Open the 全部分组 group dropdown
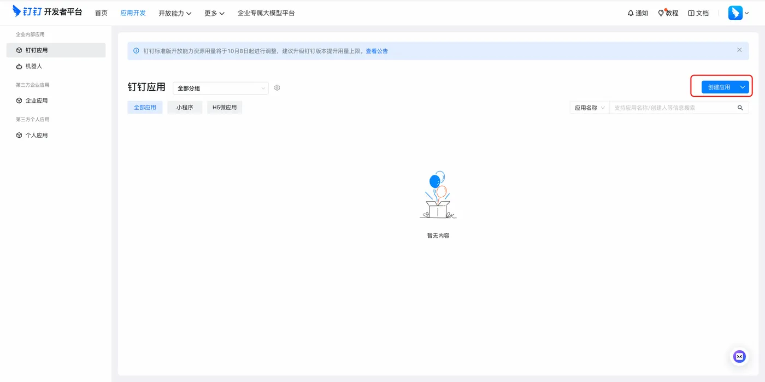The height and width of the screenshot is (382, 765). tap(221, 88)
